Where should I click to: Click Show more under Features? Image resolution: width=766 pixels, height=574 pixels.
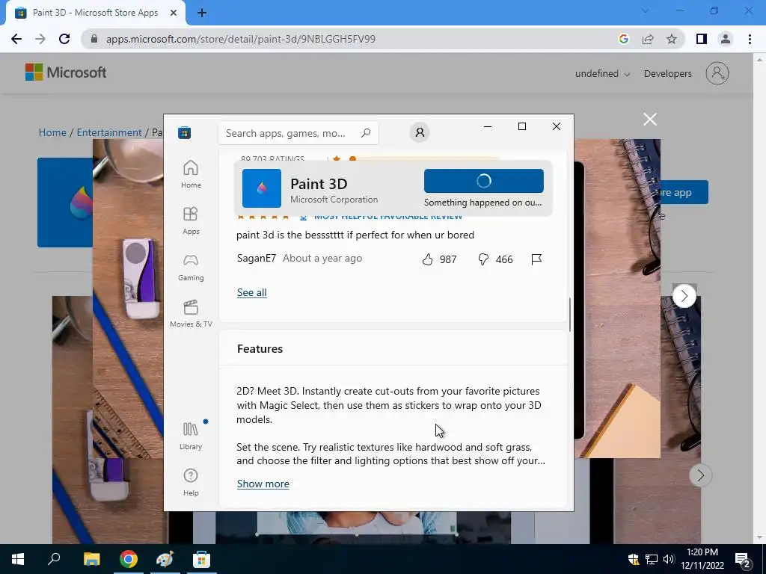click(263, 484)
